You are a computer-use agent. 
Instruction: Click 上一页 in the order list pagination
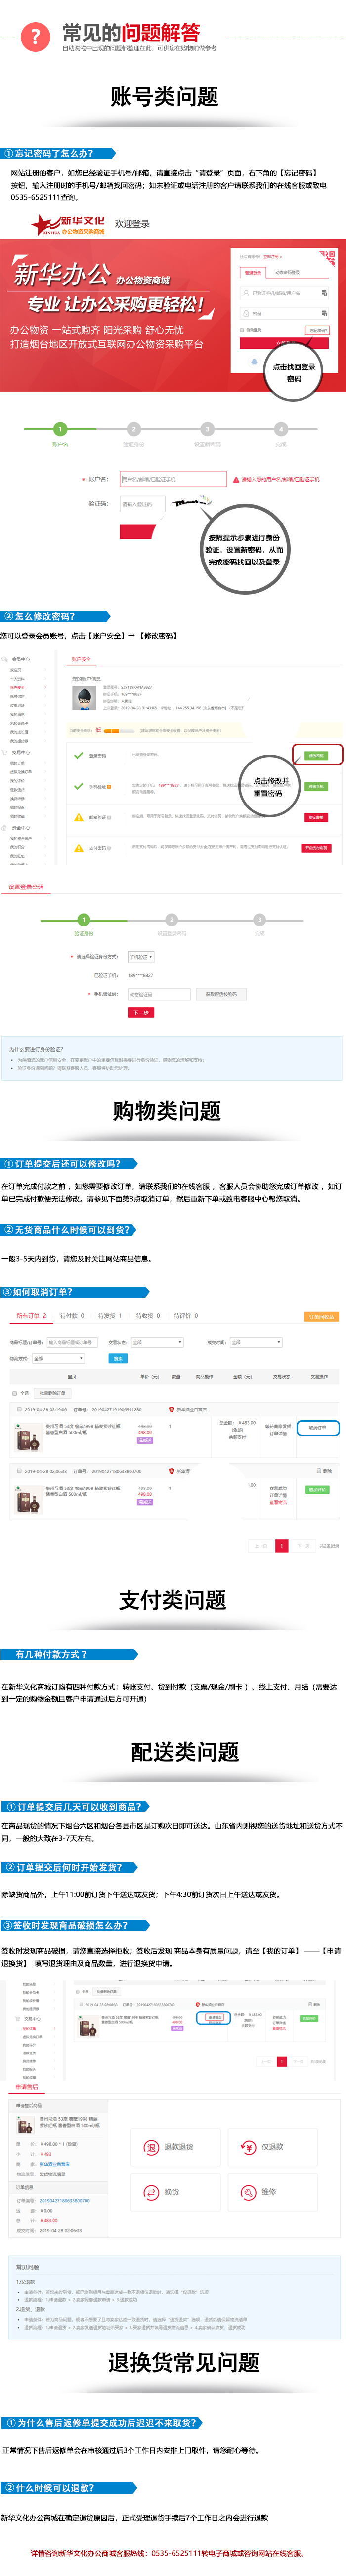[x=260, y=1545]
